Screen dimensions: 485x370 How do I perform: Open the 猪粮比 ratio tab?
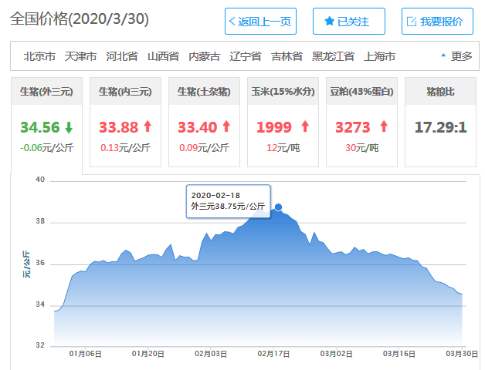coord(439,92)
